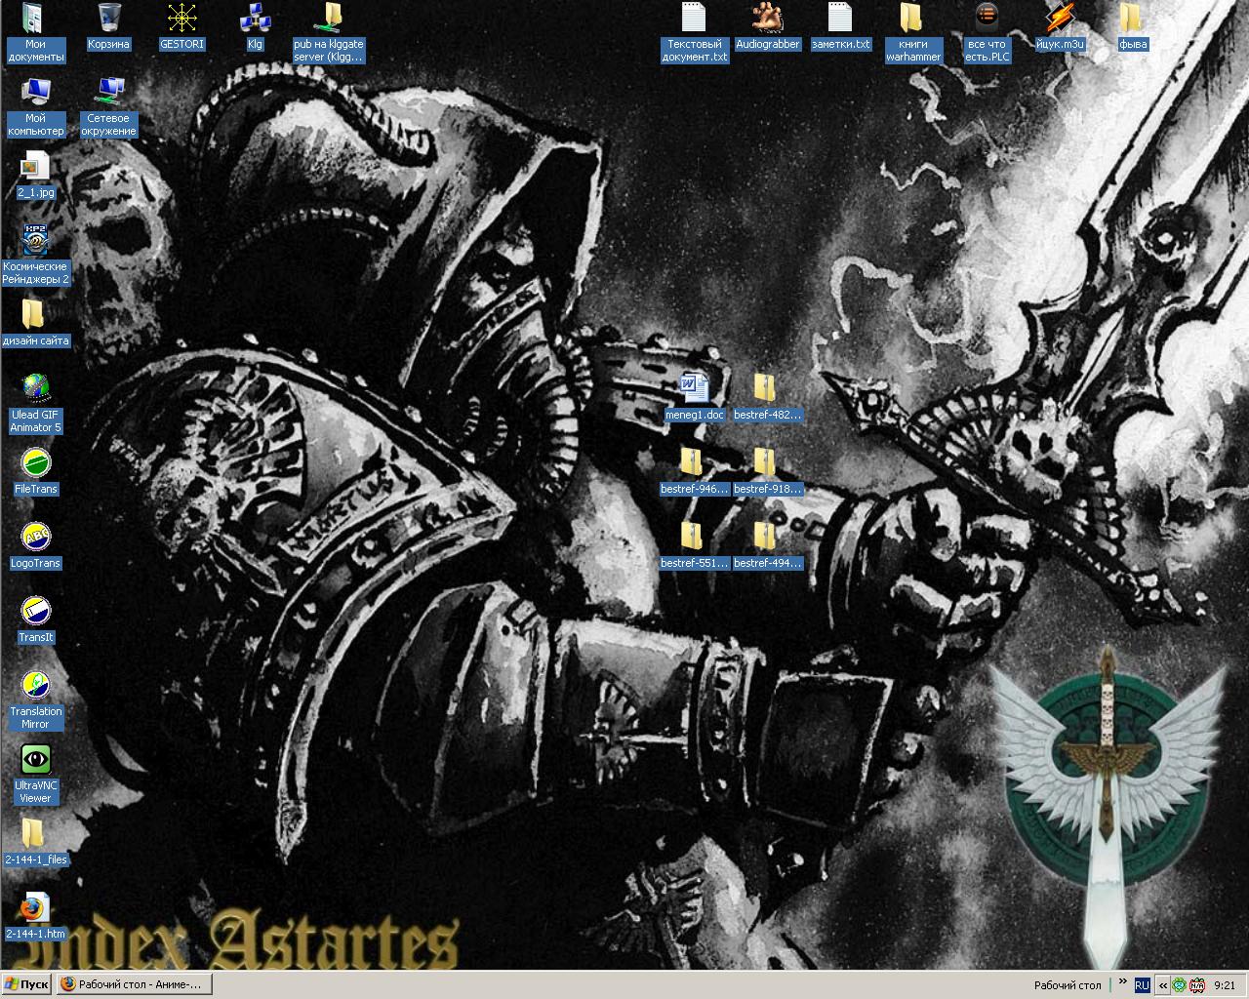Select the книги warhammer folder
The width and height of the screenshot is (1249, 999).
pos(913,33)
